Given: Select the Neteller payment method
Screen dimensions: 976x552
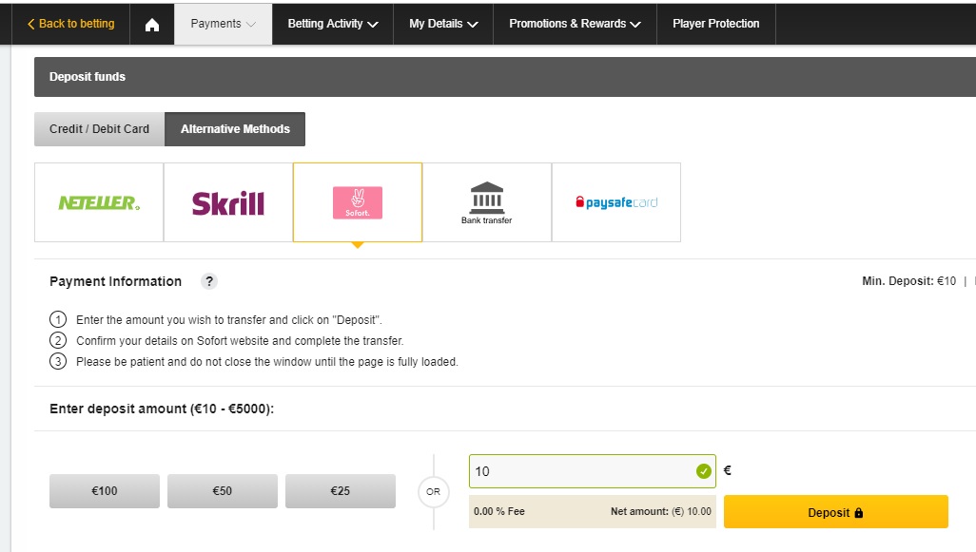Looking at the screenshot, I should [x=99, y=202].
